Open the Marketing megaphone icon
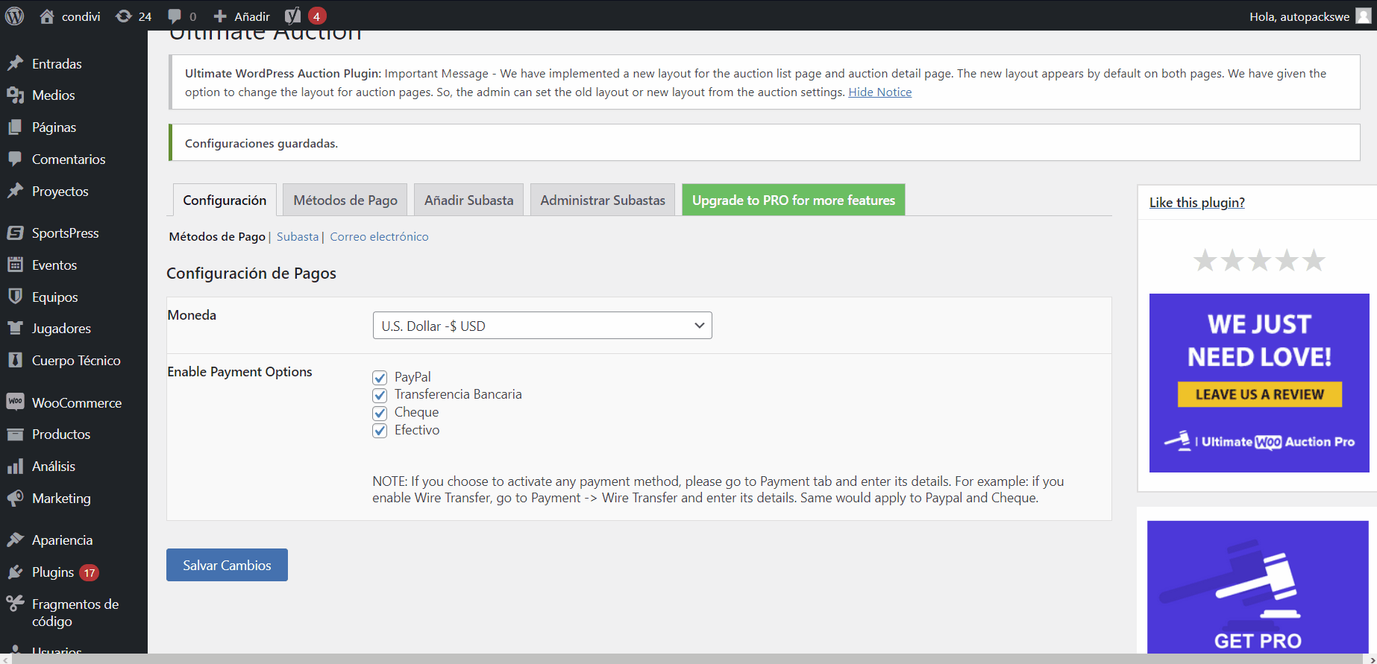The height and width of the screenshot is (664, 1377). [x=15, y=498]
